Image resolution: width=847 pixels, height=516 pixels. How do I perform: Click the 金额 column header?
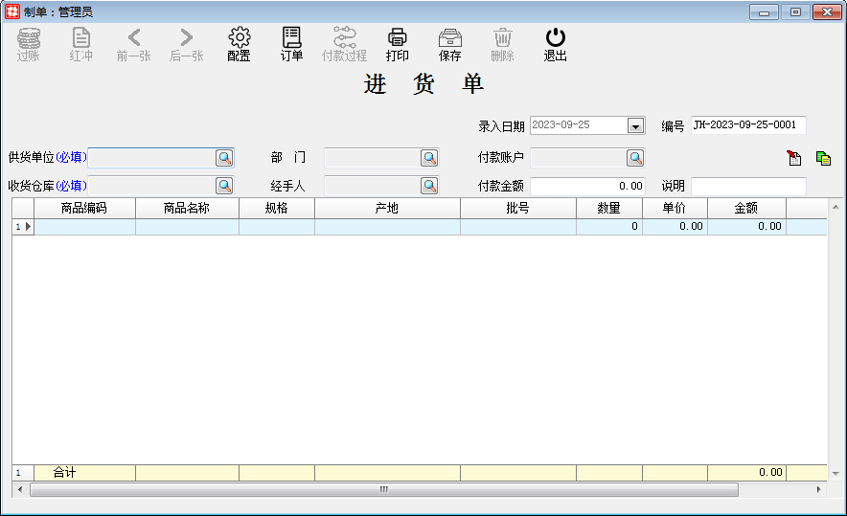[x=746, y=208]
